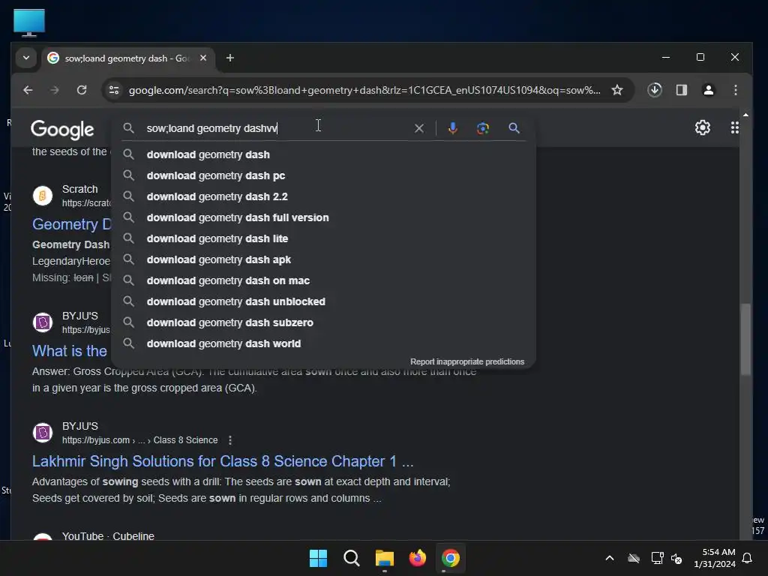Search by image with Google Lens icon
The height and width of the screenshot is (576, 768).
point(482,128)
